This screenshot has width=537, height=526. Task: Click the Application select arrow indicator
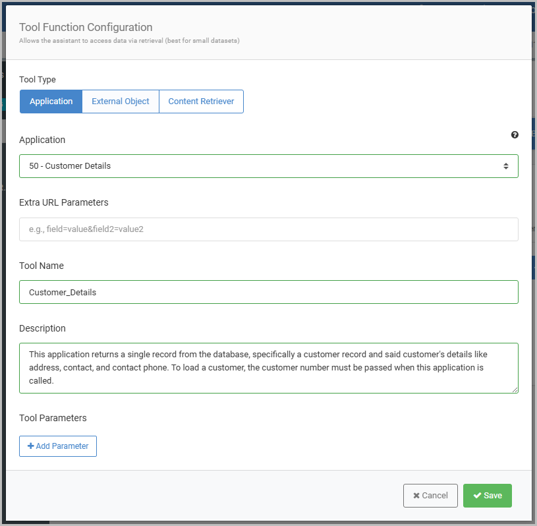tap(505, 166)
